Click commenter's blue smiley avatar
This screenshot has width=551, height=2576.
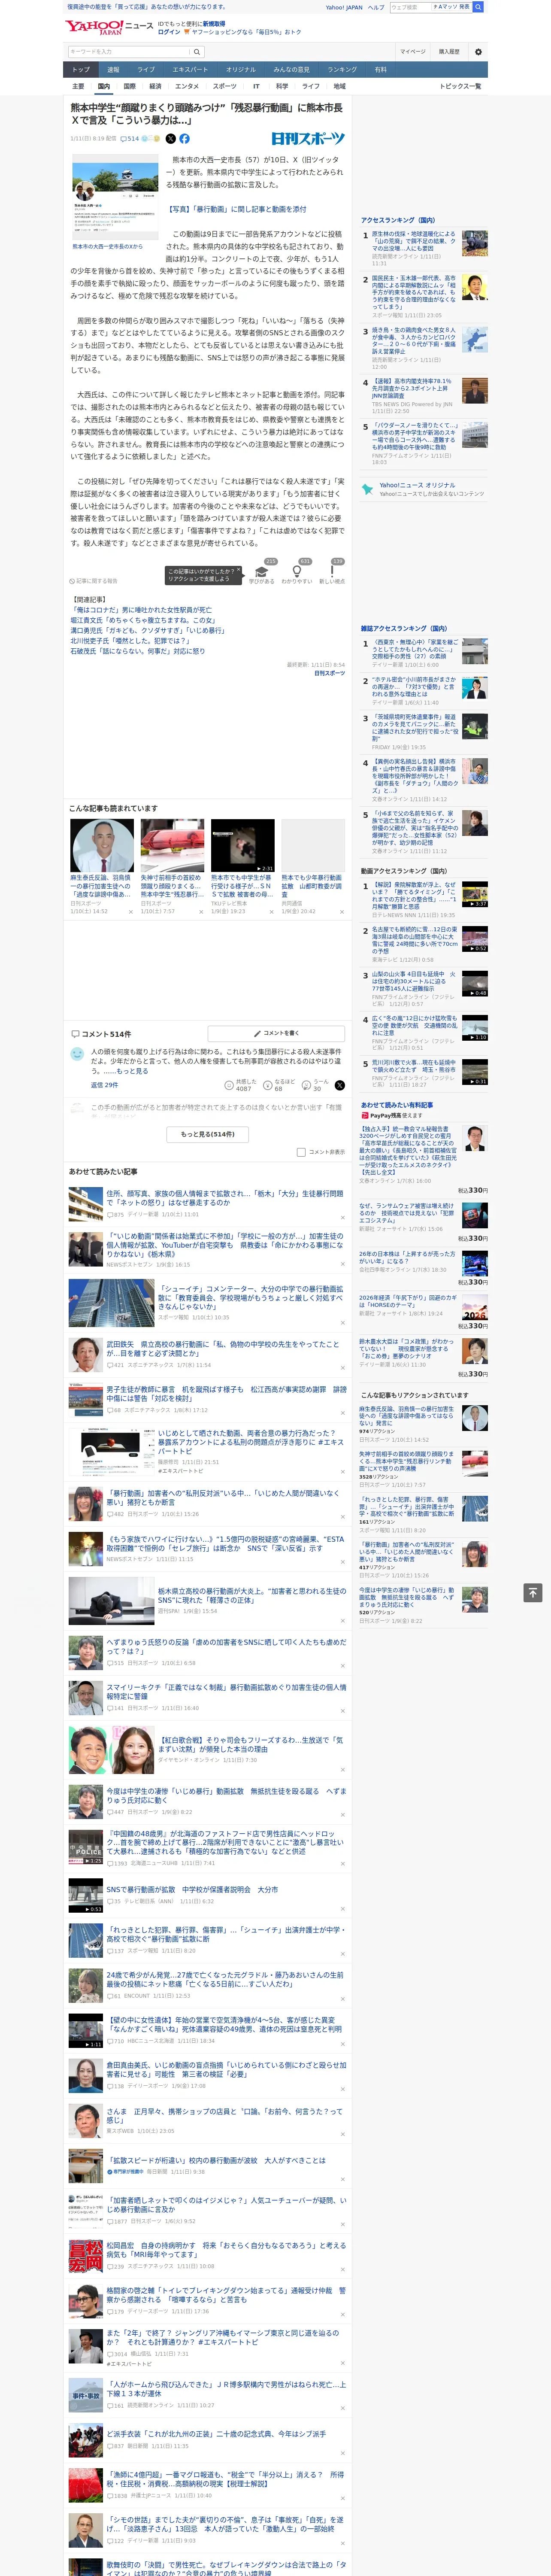click(77, 1054)
